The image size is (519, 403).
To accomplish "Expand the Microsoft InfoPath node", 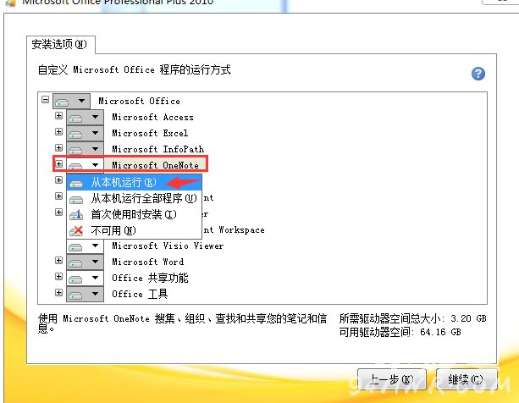I will 58,147.
